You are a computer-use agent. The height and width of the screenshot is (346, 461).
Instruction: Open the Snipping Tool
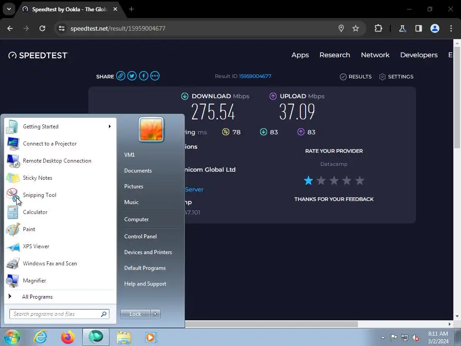click(60, 195)
